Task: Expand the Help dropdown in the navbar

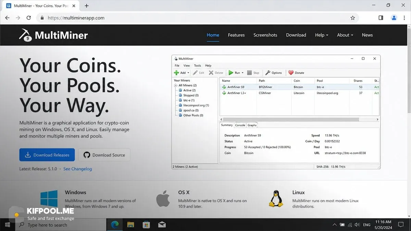Action: (x=322, y=35)
